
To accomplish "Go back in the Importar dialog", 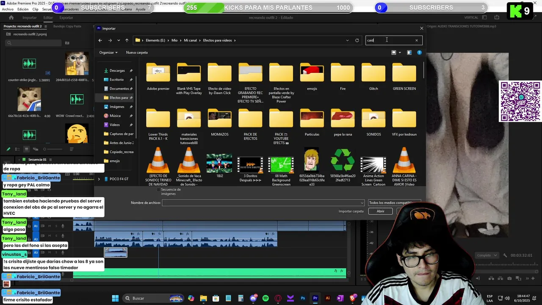I will pyautogui.click(x=100, y=40).
